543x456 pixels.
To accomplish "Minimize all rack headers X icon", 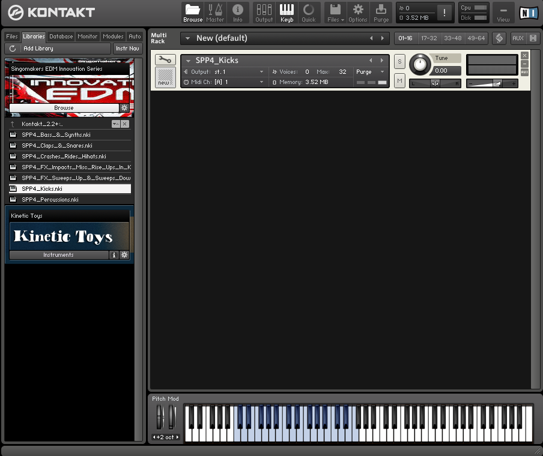I will (533, 38).
